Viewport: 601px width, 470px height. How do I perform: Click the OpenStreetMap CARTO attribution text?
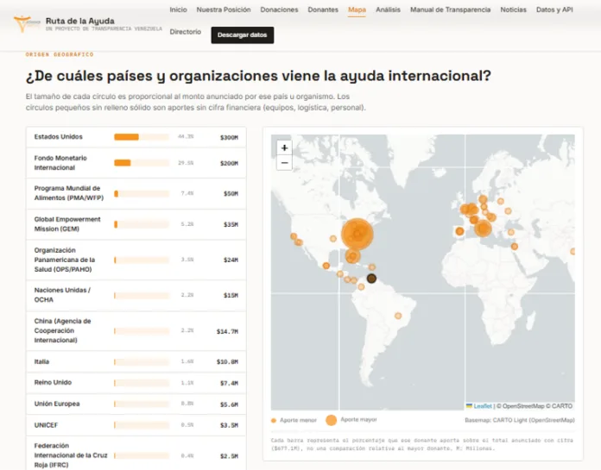click(536, 406)
